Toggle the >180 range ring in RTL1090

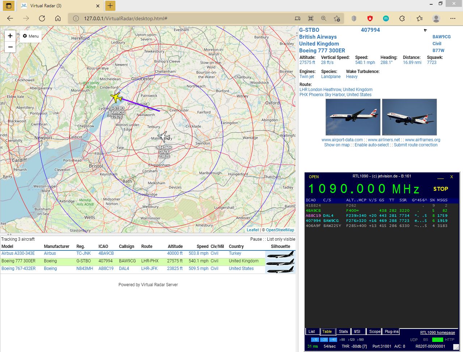tap(361, 340)
